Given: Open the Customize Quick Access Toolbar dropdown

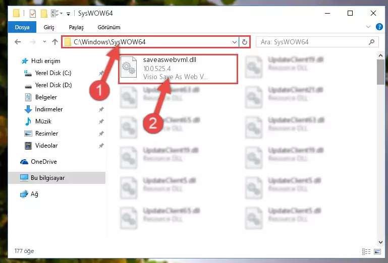Looking at the screenshot, I should [x=68, y=14].
